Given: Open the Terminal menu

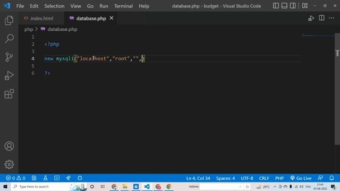Looking at the screenshot, I should coord(123,6).
